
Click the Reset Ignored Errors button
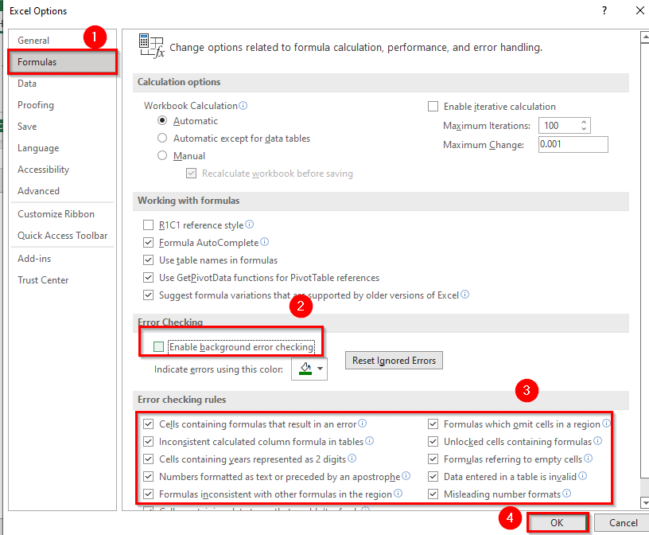point(394,361)
